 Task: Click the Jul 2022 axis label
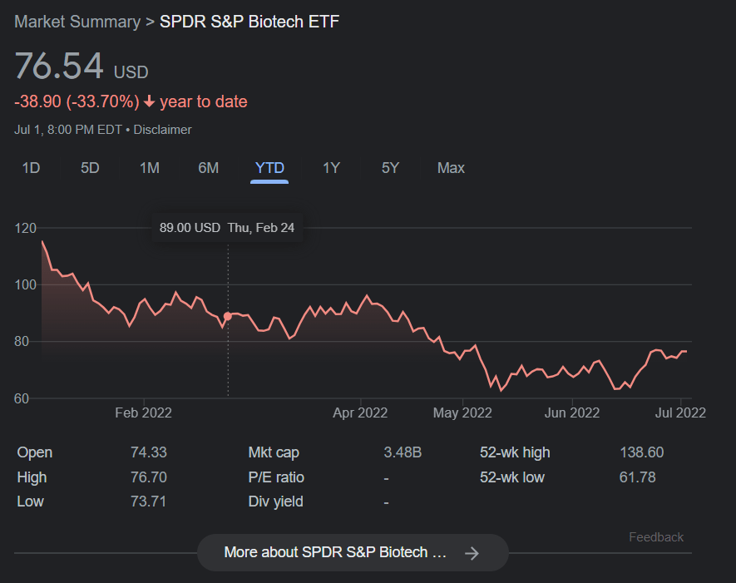(x=680, y=413)
